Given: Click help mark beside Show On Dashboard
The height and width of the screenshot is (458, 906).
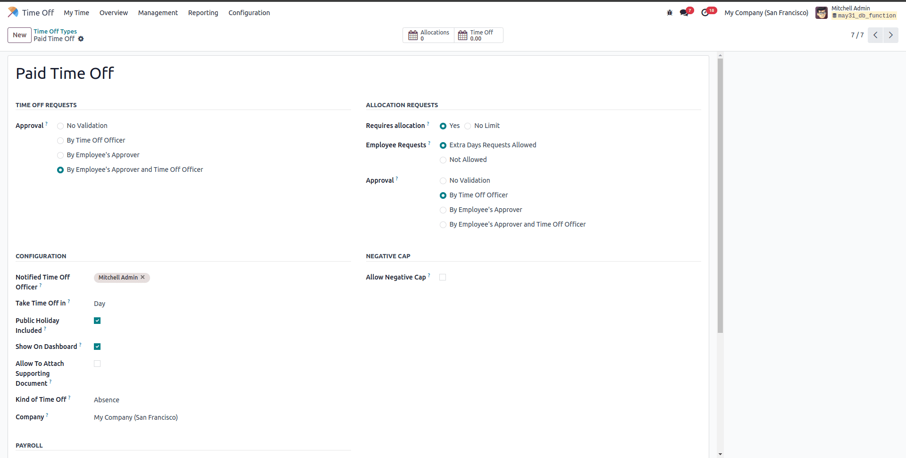Looking at the screenshot, I should tap(80, 345).
